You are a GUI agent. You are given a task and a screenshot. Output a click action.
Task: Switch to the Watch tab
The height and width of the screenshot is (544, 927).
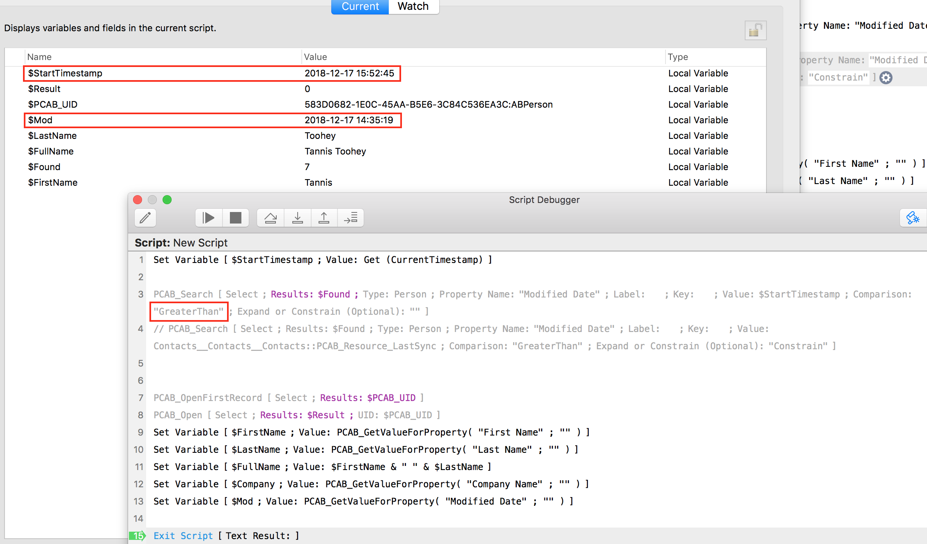[x=413, y=7]
